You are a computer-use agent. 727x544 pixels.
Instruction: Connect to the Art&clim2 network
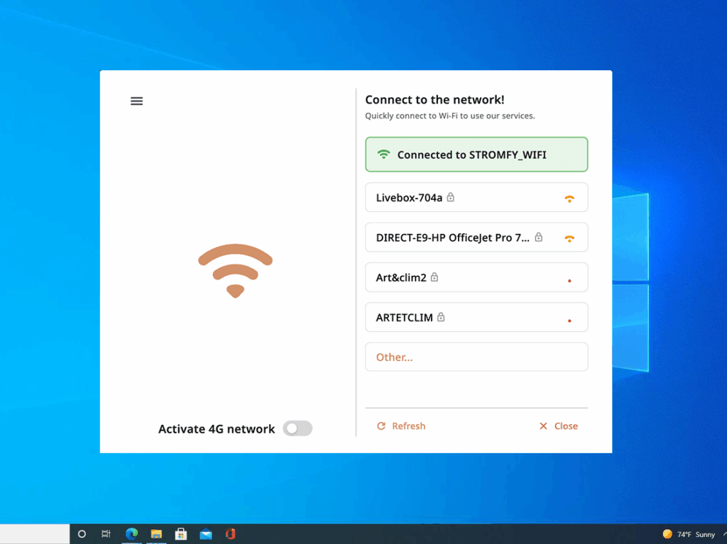476,277
